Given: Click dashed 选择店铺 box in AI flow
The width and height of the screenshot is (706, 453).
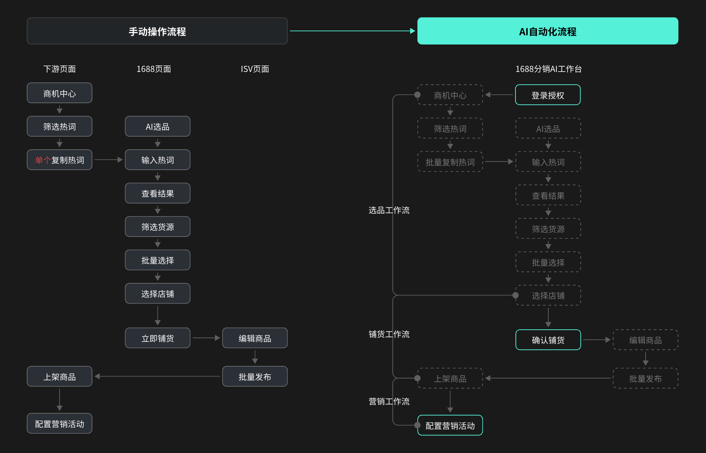Looking at the screenshot, I should [548, 296].
